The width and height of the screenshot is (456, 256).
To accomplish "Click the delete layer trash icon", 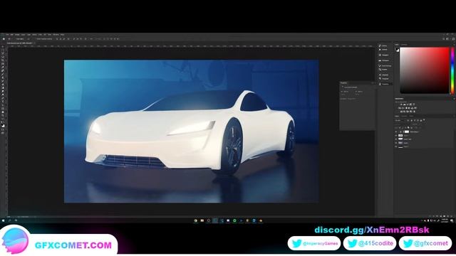I will point(452,216).
